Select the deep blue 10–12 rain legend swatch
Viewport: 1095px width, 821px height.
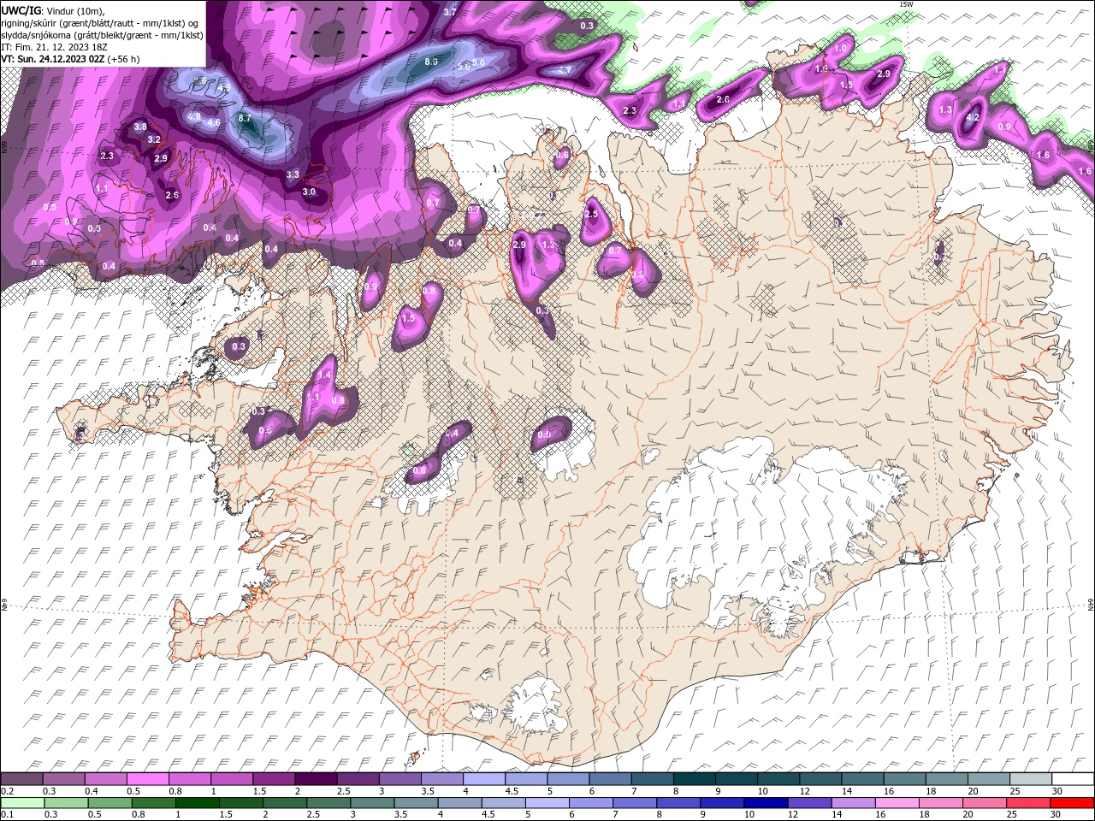[x=766, y=802]
